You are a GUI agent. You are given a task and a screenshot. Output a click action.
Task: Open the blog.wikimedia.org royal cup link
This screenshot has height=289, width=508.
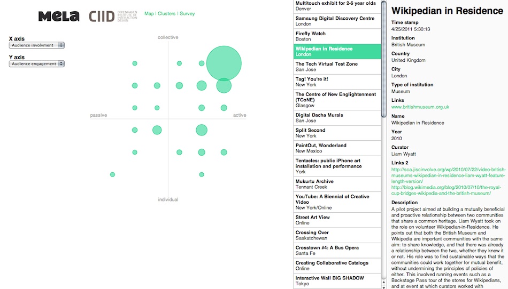[x=446, y=190]
